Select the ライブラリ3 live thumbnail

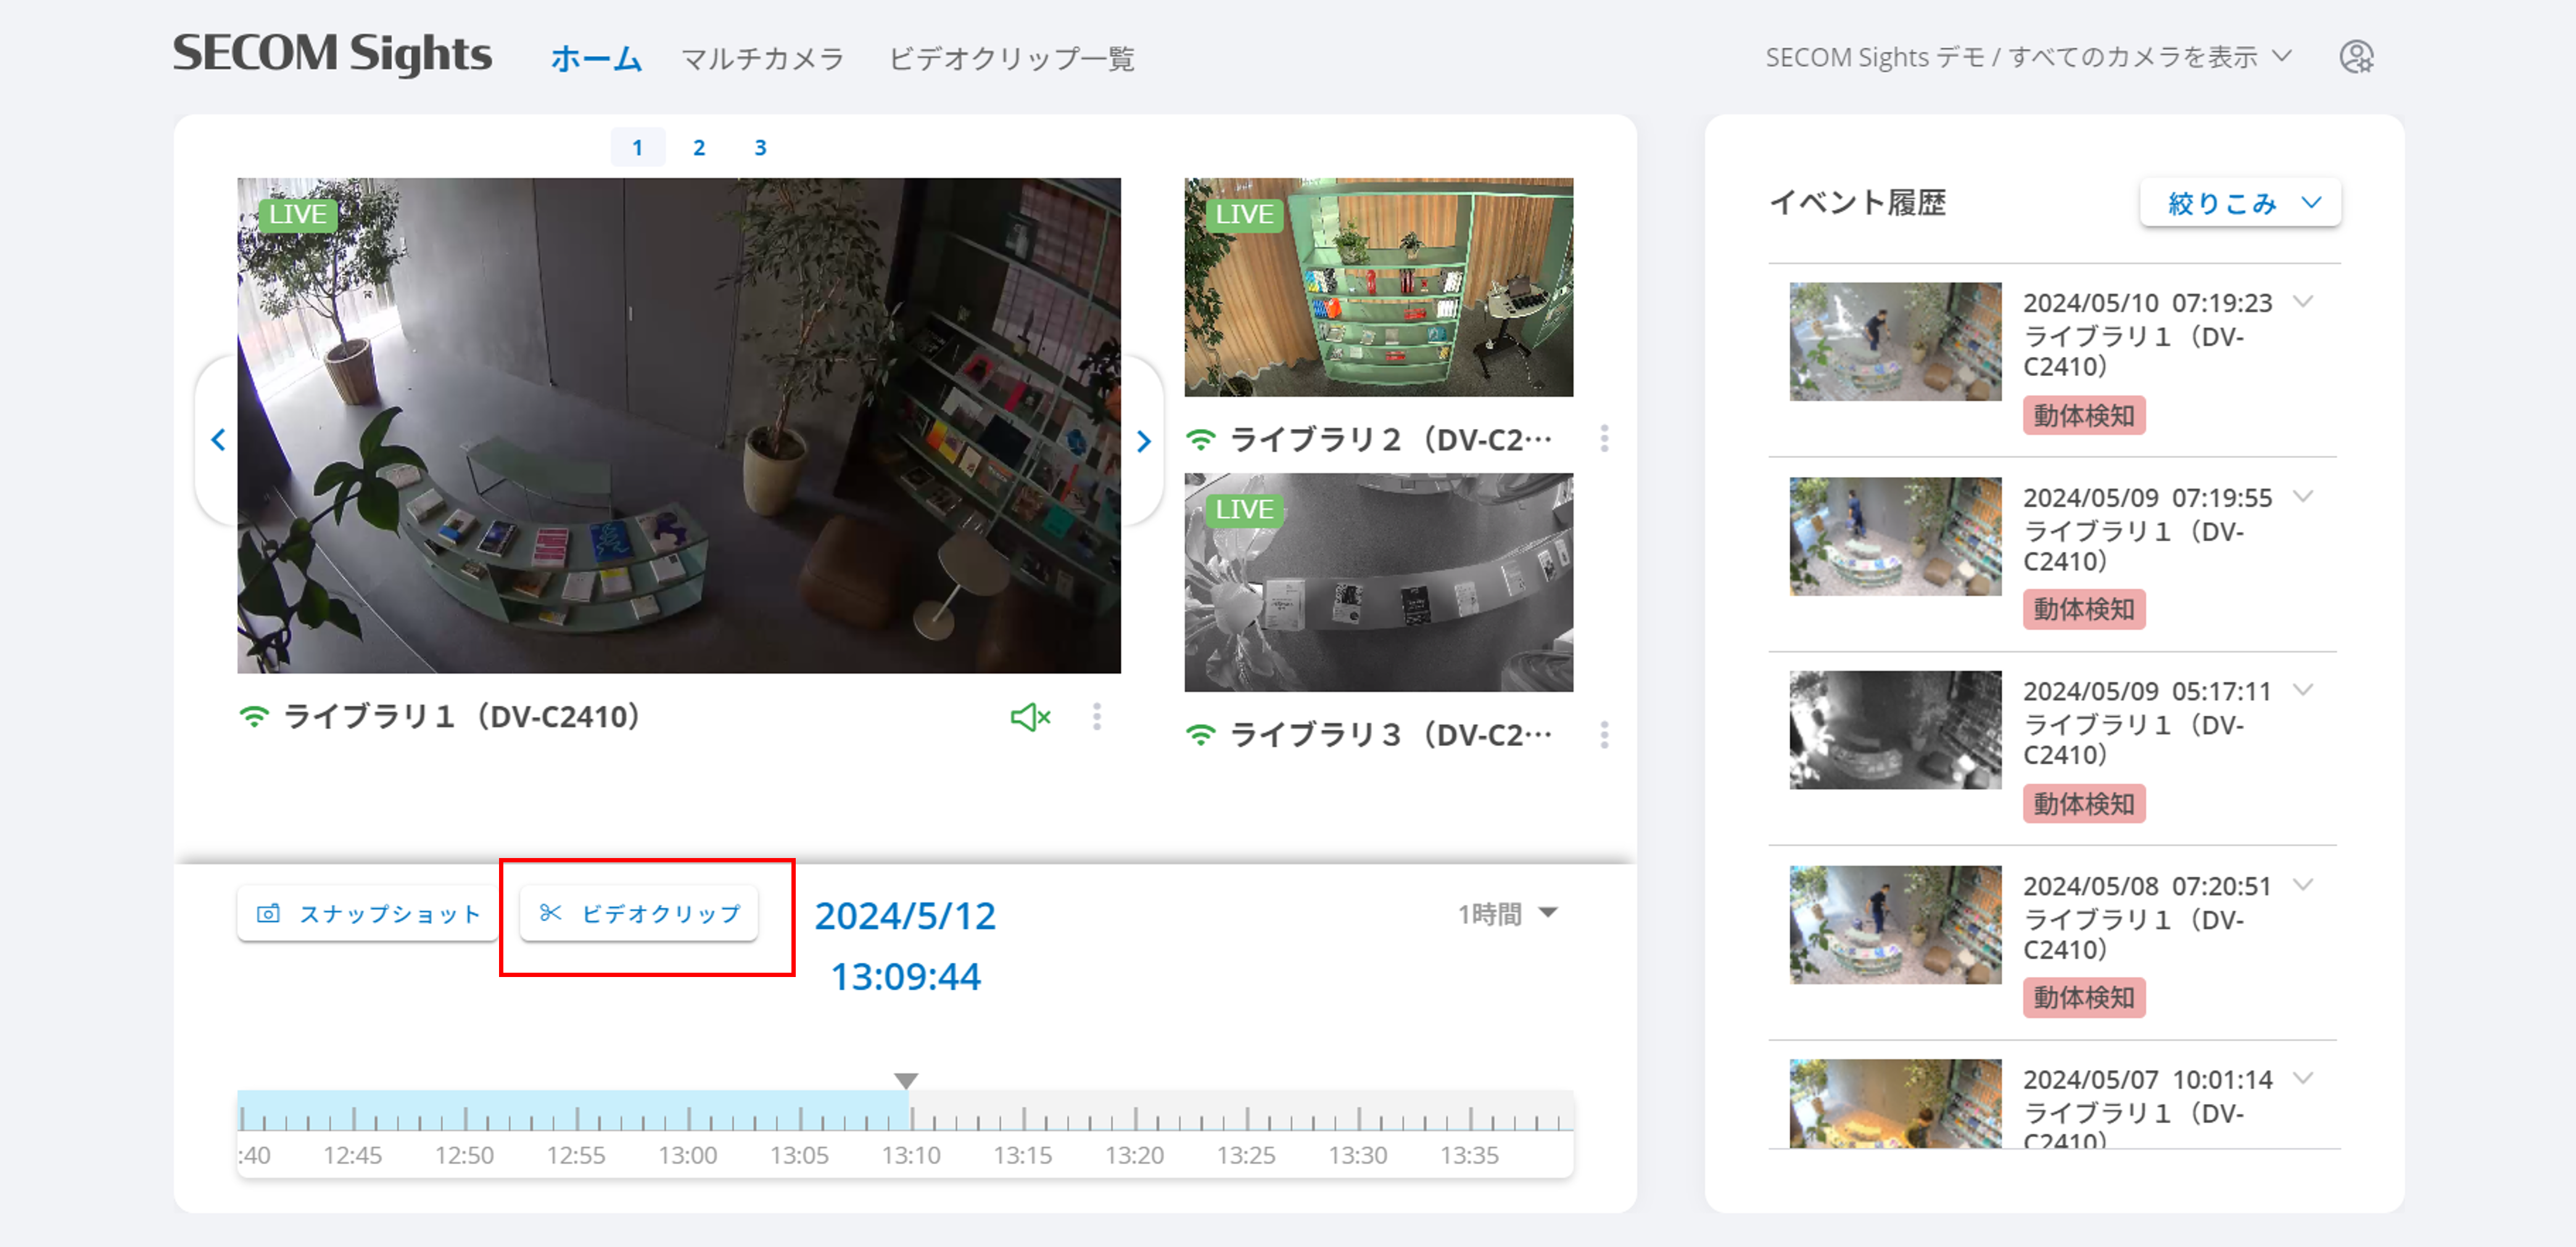coord(1379,583)
